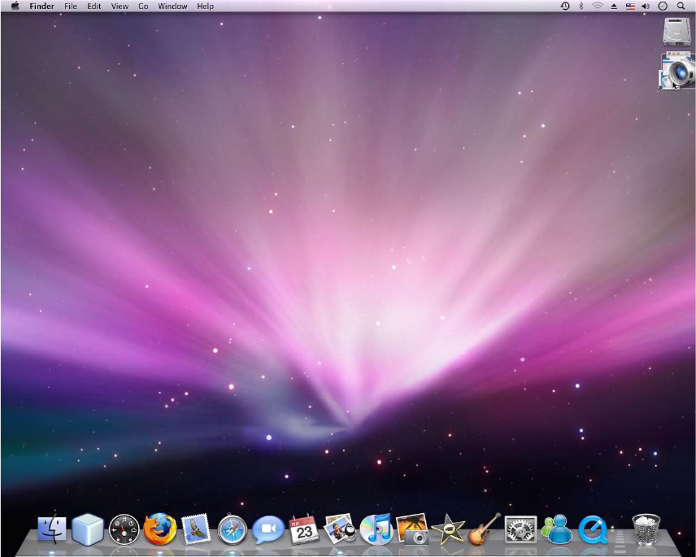Launch Safari compass icon in the Dock
The width and height of the screenshot is (696, 557).
pyautogui.click(x=233, y=529)
